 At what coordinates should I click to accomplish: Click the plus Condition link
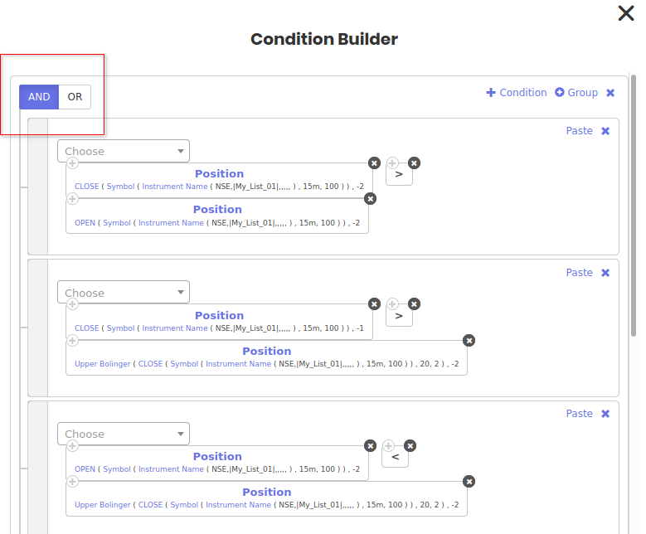coord(517,93)
